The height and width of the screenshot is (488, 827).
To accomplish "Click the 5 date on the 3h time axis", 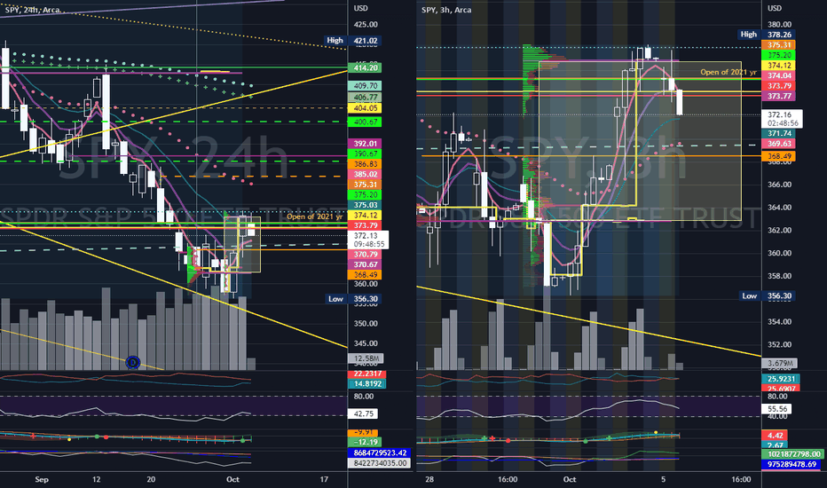I will [664, 479].
